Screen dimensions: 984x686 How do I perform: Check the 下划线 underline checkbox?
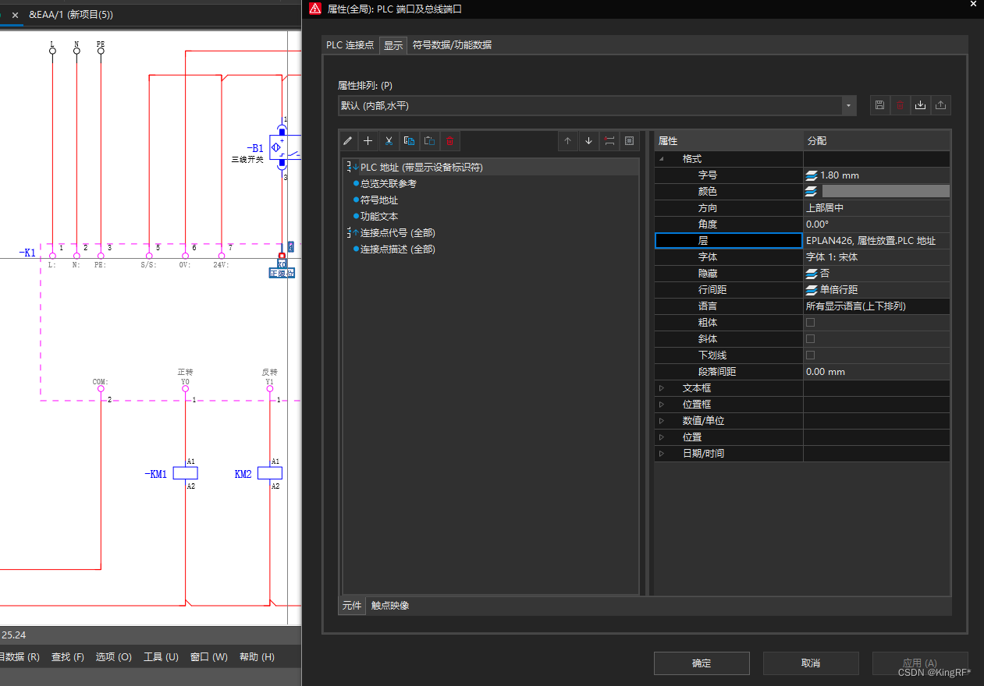(810, 355)
